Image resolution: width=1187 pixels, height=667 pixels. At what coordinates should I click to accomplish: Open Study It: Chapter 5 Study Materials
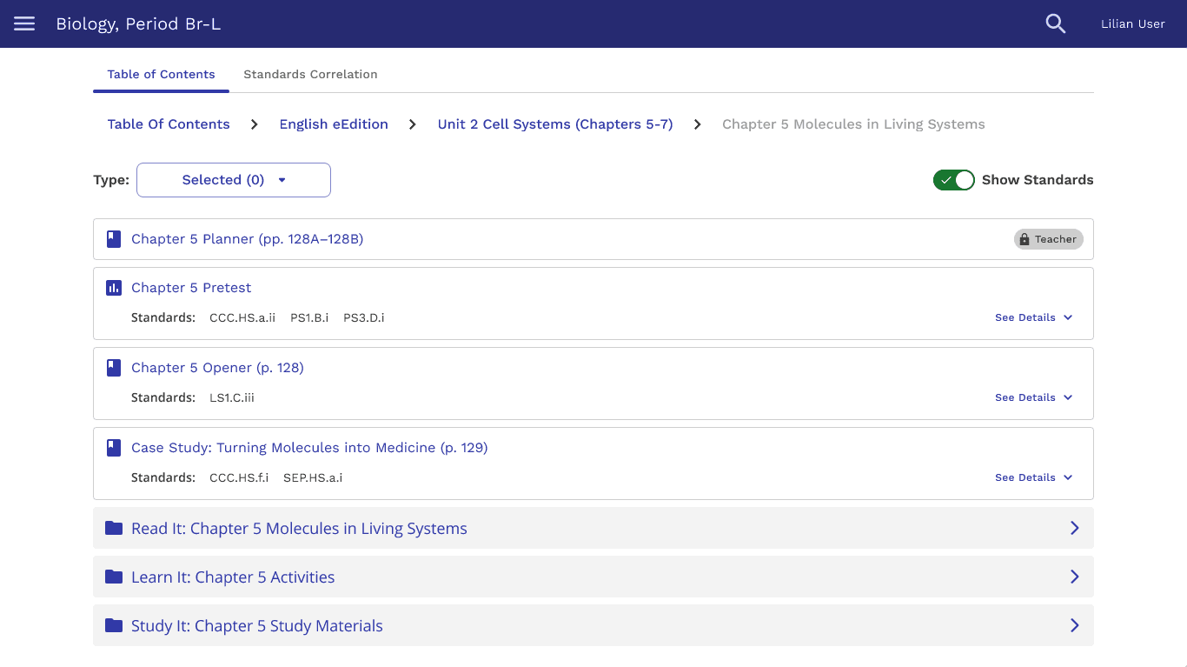coord(257,626)
